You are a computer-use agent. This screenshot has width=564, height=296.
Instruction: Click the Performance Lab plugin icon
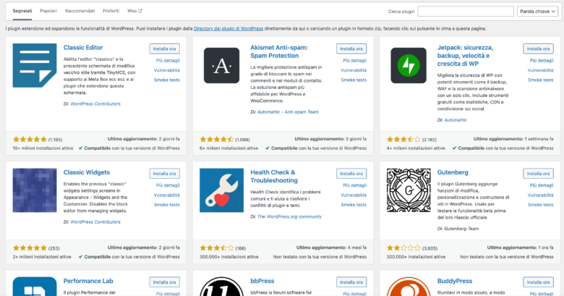[x=35, y=287]
